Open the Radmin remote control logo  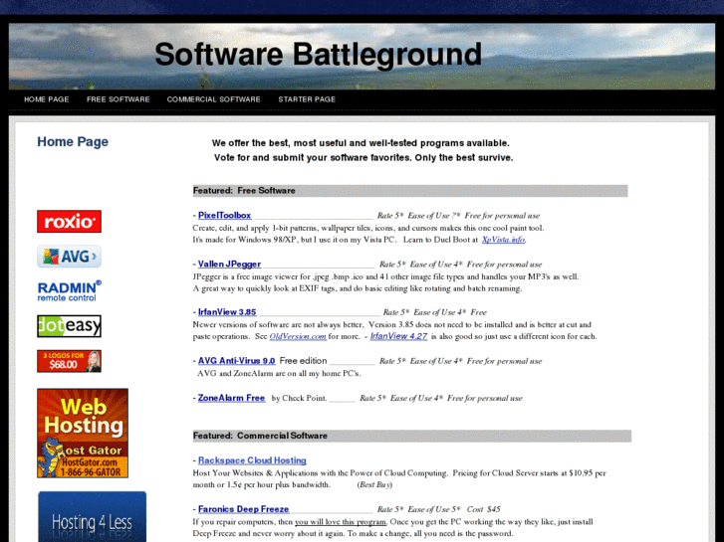click(x=69, y=290)
